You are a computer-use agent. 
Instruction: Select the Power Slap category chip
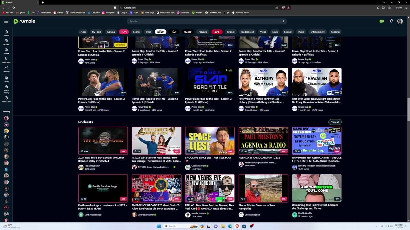tap(160, 32)
